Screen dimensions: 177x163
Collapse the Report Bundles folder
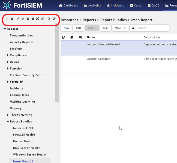pyautogui.click(x=8, y=122)
